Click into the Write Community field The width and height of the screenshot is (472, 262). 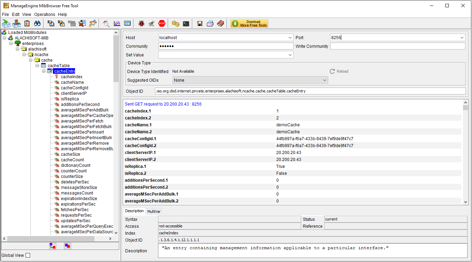(398, 46)
